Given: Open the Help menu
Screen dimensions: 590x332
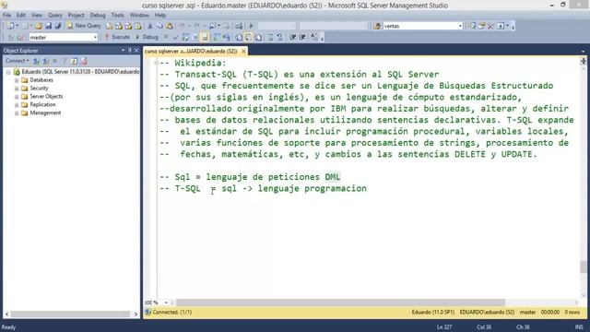Looking at the screenshot, I should (x=160, y=15).
